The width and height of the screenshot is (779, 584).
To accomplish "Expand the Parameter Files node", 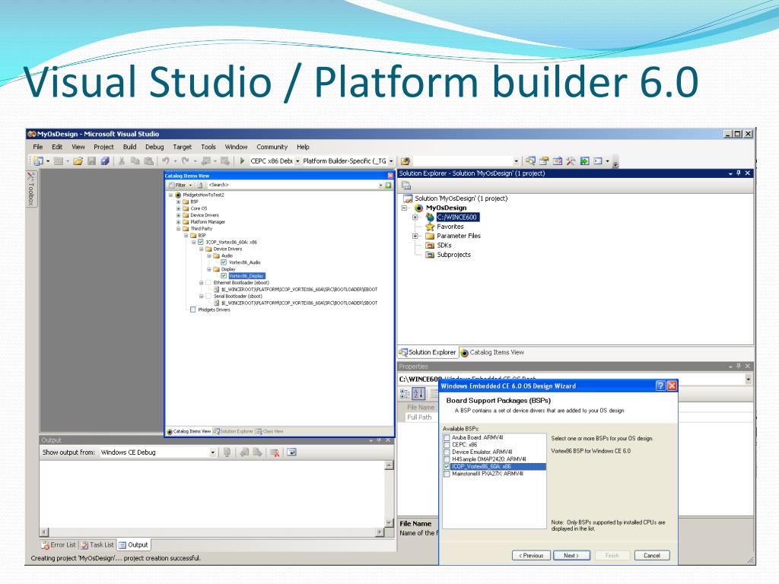I will coord(415,236).
